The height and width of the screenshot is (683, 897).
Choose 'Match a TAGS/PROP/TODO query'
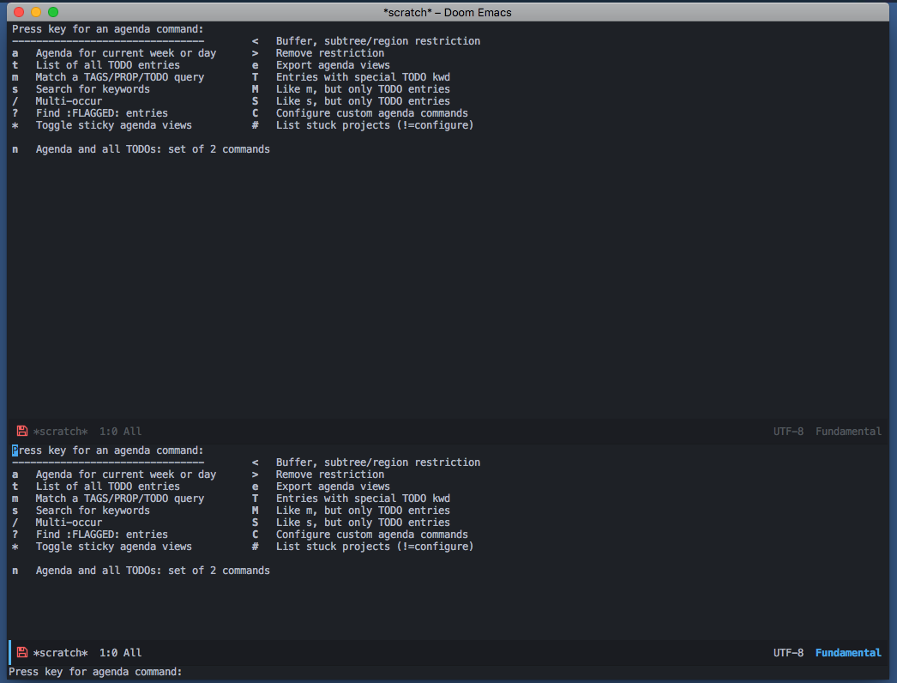118,76
